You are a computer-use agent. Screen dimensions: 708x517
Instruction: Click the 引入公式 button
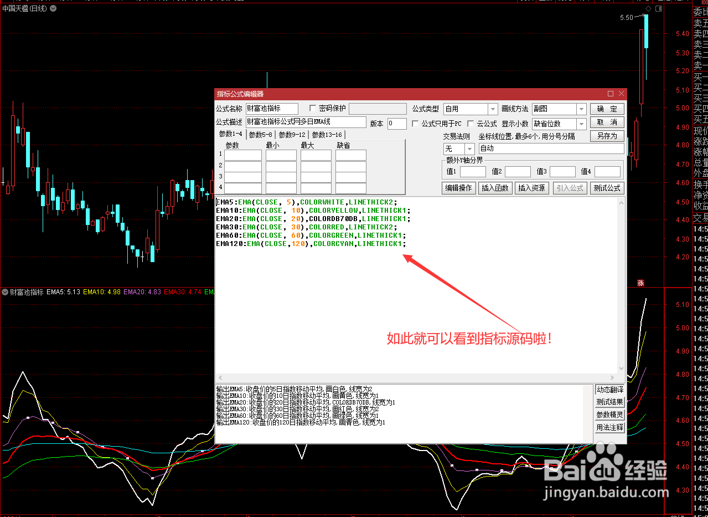pos(570,188)
